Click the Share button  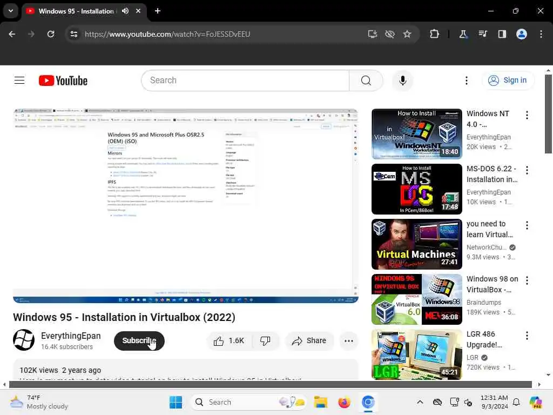(x=309, y=341)
